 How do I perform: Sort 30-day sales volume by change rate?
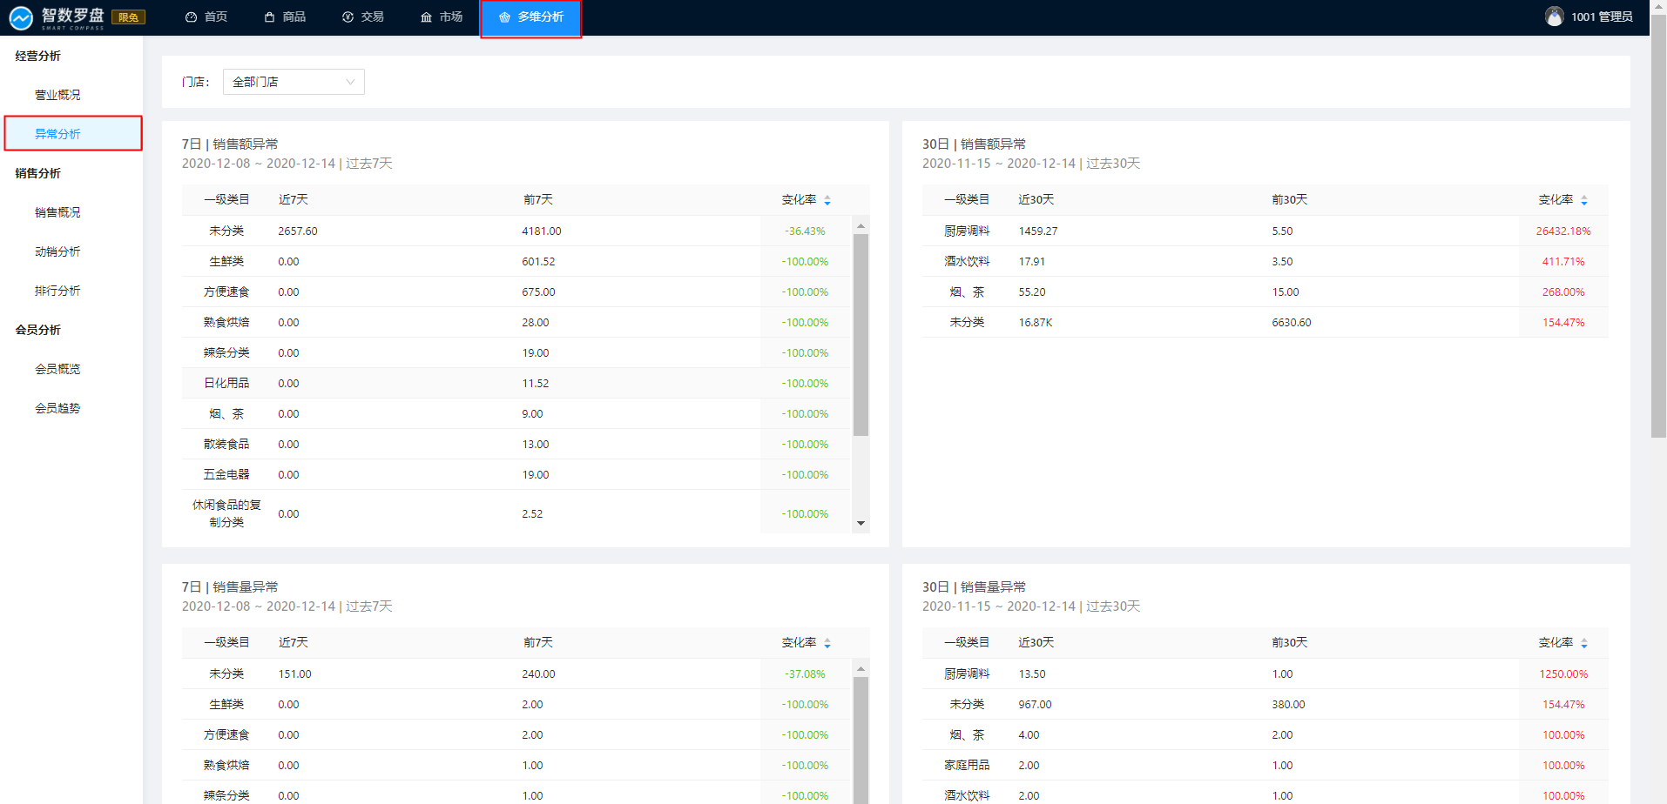click(x=1583, y=643)
